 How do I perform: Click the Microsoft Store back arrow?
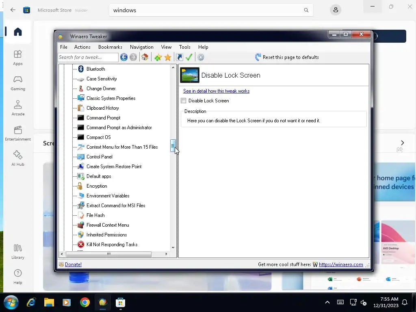(x=13, y=10)
